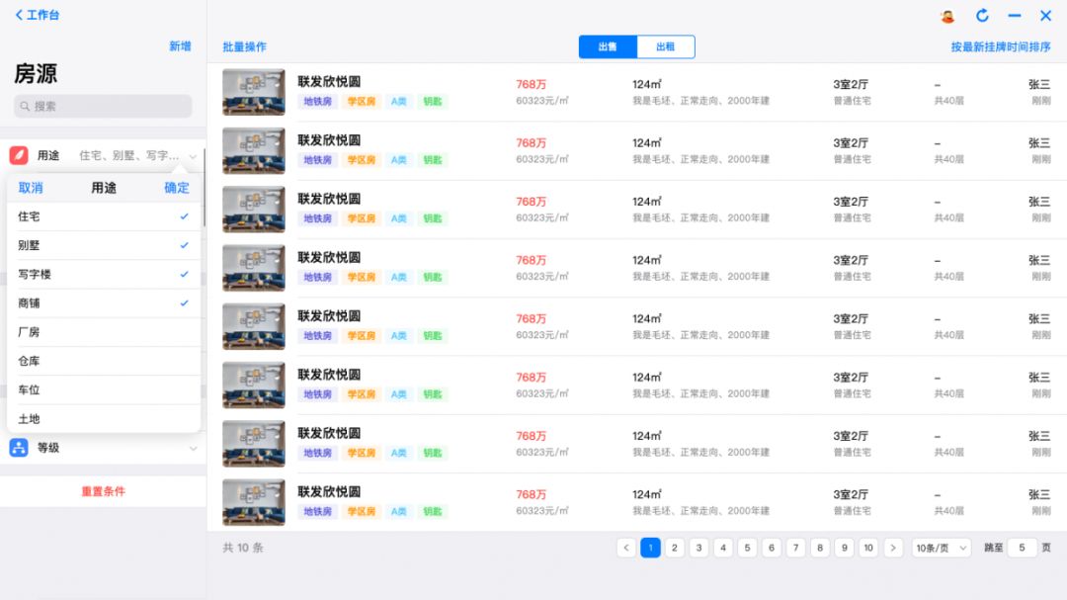Go to page 7
Image resolution: width=1067 pixels, height=600 pixels.
tap(795, 548)
